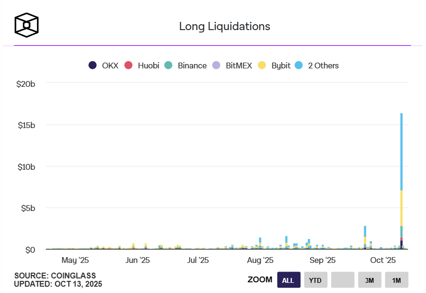
Task: Click the Aug '25 x-axis label
Action: point(260,260)
